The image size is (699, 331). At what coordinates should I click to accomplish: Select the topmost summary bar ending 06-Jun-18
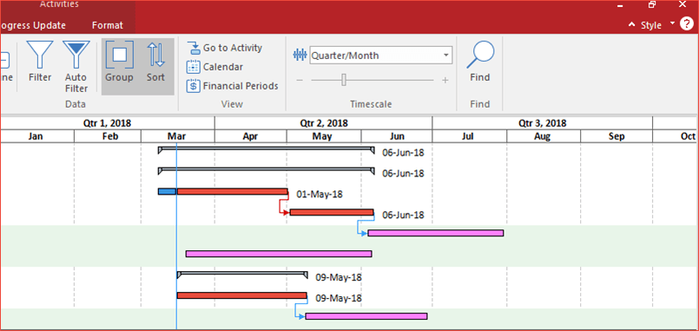(266, 149)
